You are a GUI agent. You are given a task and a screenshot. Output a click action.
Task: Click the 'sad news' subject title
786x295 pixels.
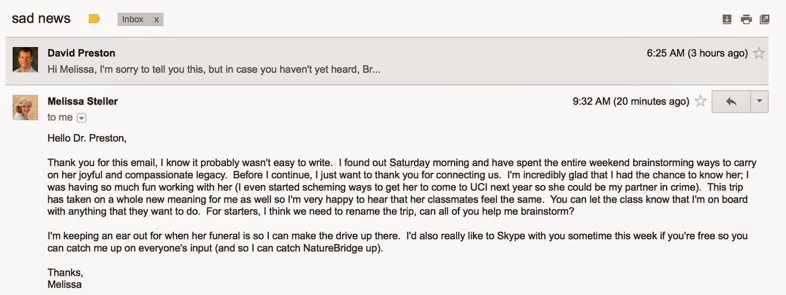tap(41, 19)
